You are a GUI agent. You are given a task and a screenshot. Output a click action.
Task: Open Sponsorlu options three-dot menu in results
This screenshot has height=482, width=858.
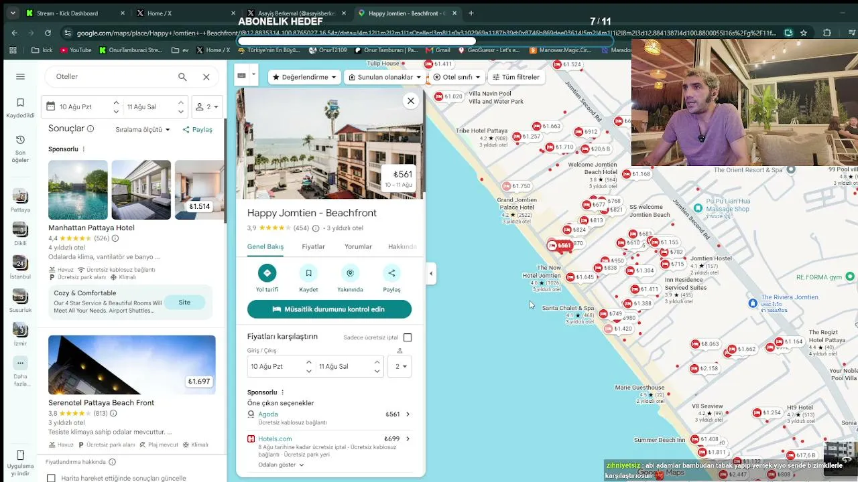click(x=84, y=149)
